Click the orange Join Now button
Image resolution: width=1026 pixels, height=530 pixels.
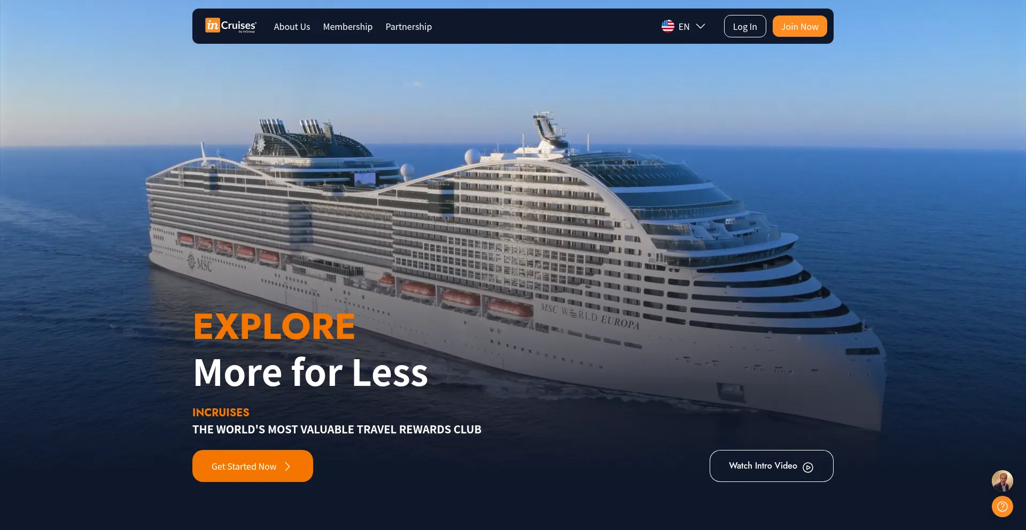tap(800, 26)
